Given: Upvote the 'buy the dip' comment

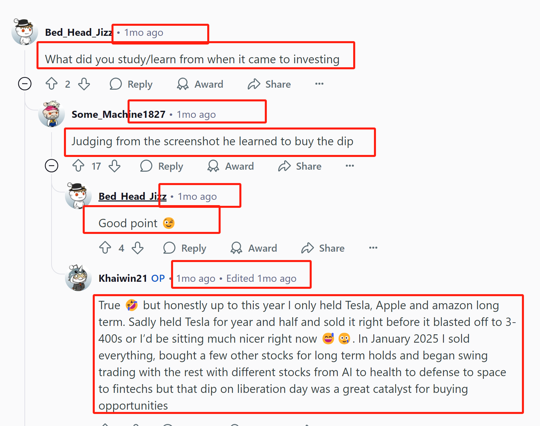Looking at the screenshot, I should (78, 166).
